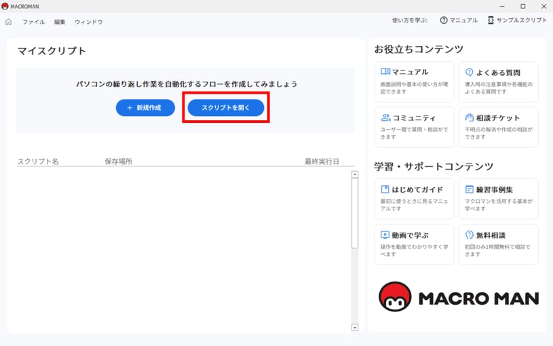Open マニュアル from the top bar
Viewport: 553px width, 346px height.
459,20
